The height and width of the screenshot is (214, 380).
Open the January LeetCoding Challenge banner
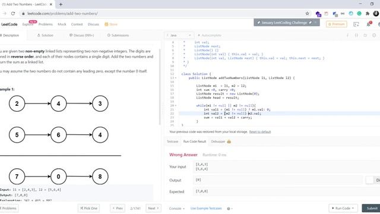coord(284,23)
